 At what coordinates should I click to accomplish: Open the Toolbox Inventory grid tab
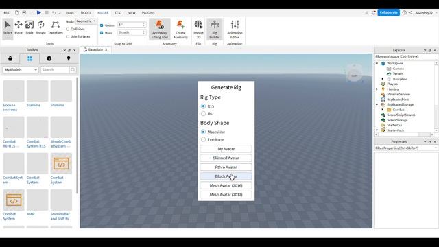coord(29,58)
